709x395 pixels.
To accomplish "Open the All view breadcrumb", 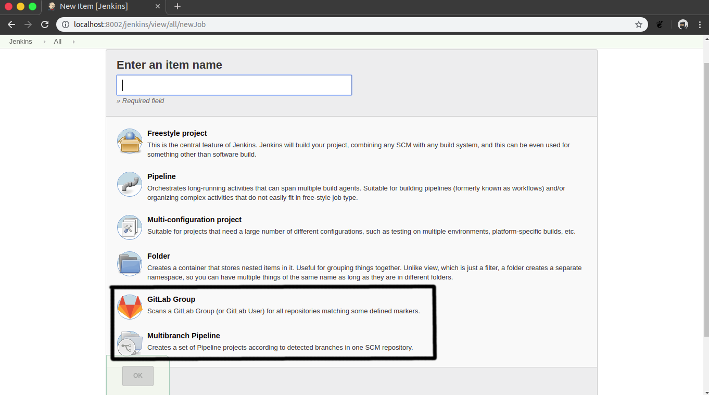I will [x=58, y=42].
